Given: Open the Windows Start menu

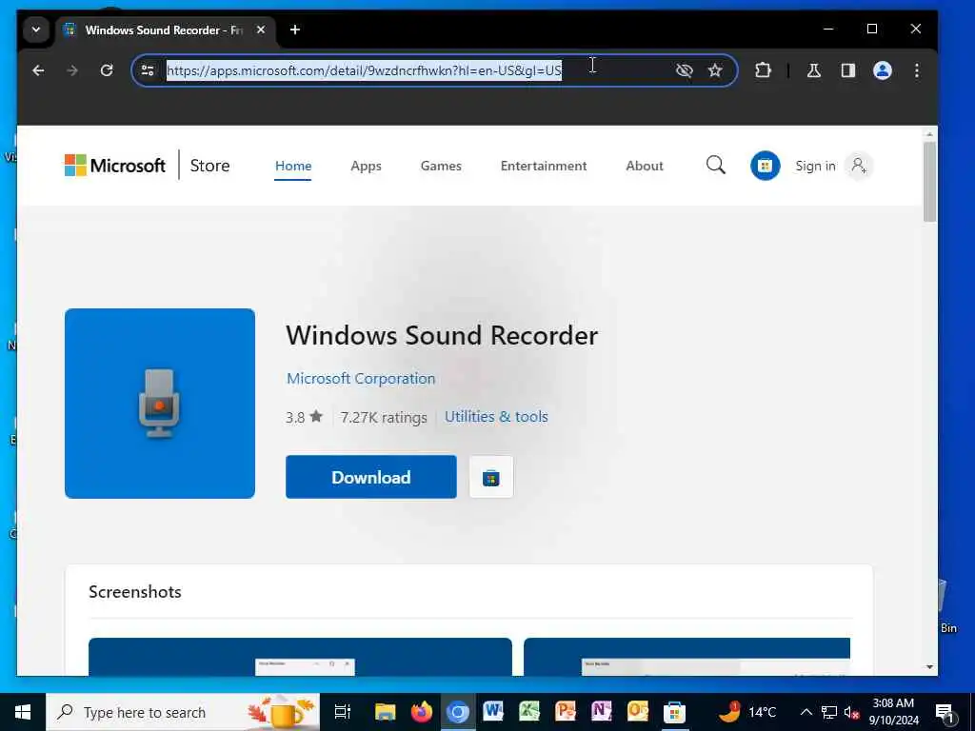Looking at the screenshot, I should [23, 712].
